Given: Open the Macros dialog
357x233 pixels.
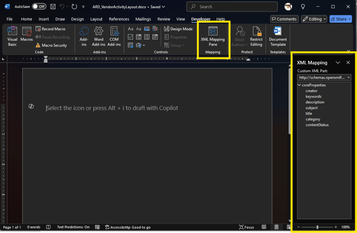Looking at the screenshot, I should tap(27, 34).
